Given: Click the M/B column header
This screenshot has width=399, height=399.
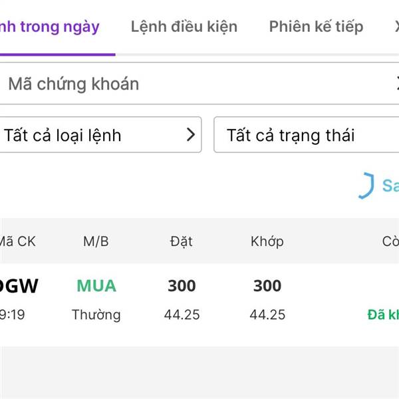Looking at the screenshot, I should pyautogui.click(x=96, y=241).
